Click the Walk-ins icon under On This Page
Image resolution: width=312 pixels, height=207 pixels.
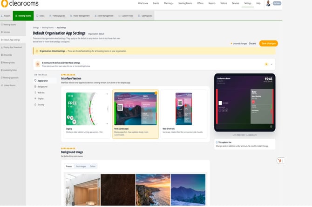pyautogui.click(x=35, y=93)
